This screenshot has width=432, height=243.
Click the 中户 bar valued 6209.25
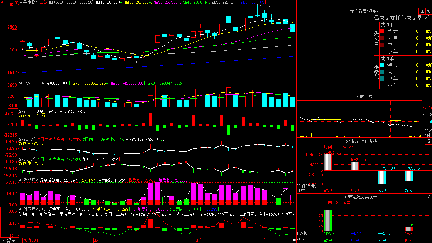pyautogui.click(x=355, y=166)
